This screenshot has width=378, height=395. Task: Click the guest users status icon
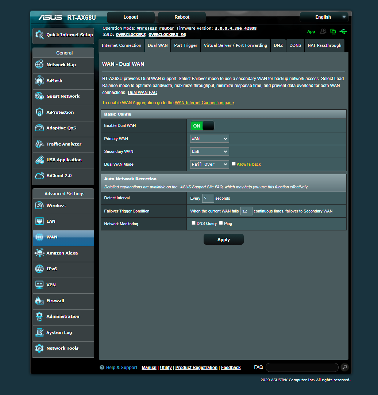click(323, 31)
